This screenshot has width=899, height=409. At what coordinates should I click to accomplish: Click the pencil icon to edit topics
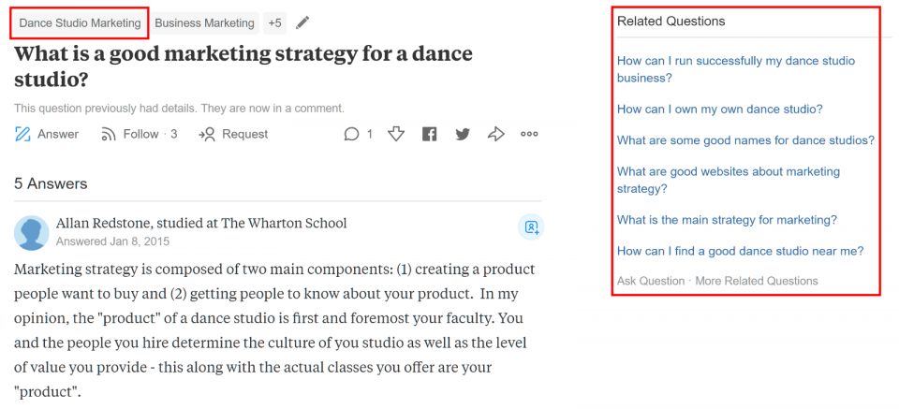302,22
